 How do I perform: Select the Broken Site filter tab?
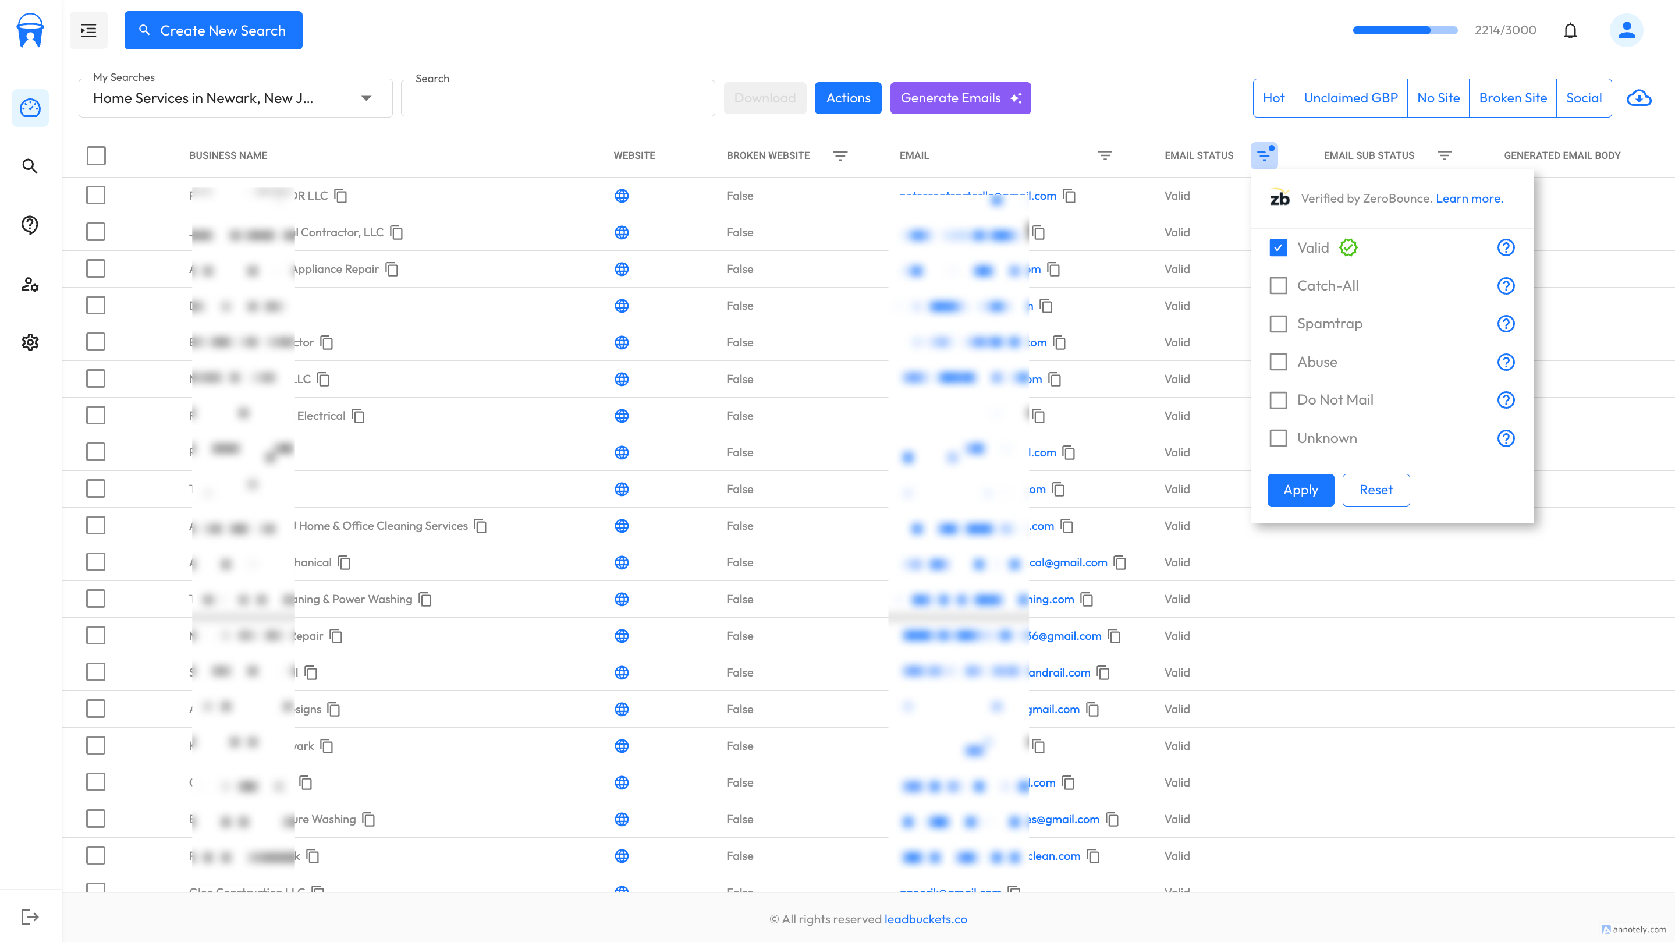1513,98
